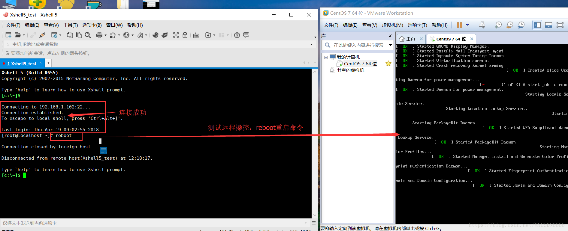Click the feedback chat bubble icon in Xshell
This screenshot has width=568, height=231.
[x=246, y=35]
